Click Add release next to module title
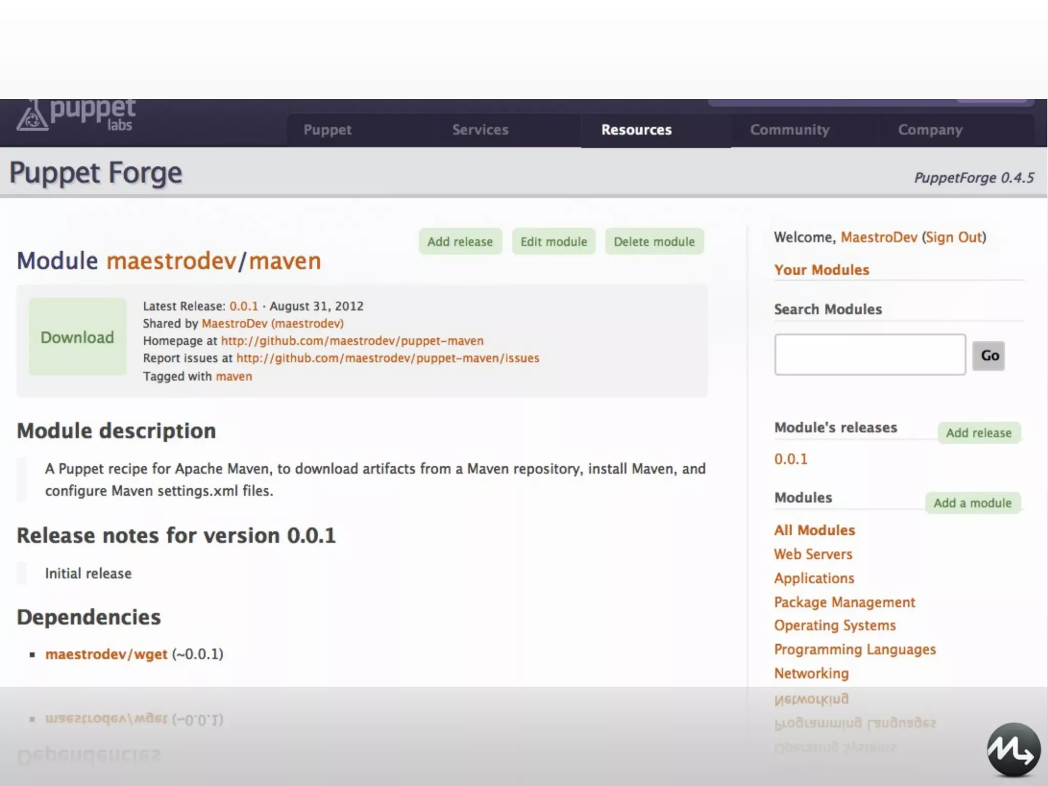This screenshot has height=786, width=1048. point(460,242)
